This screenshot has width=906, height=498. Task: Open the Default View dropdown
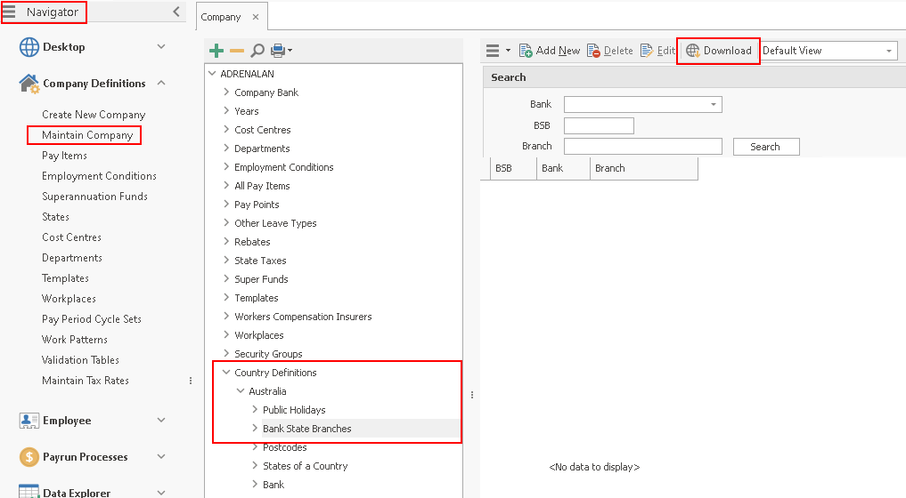click(x=888, y=51)
